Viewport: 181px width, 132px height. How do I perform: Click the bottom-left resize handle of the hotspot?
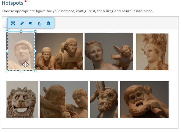pyautogui.click(x=7, y=71)
